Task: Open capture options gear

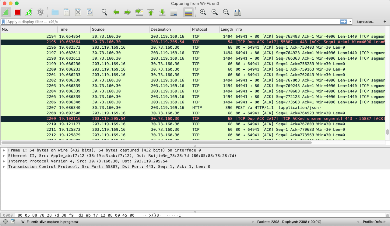Action: click(x=40, y=12)
